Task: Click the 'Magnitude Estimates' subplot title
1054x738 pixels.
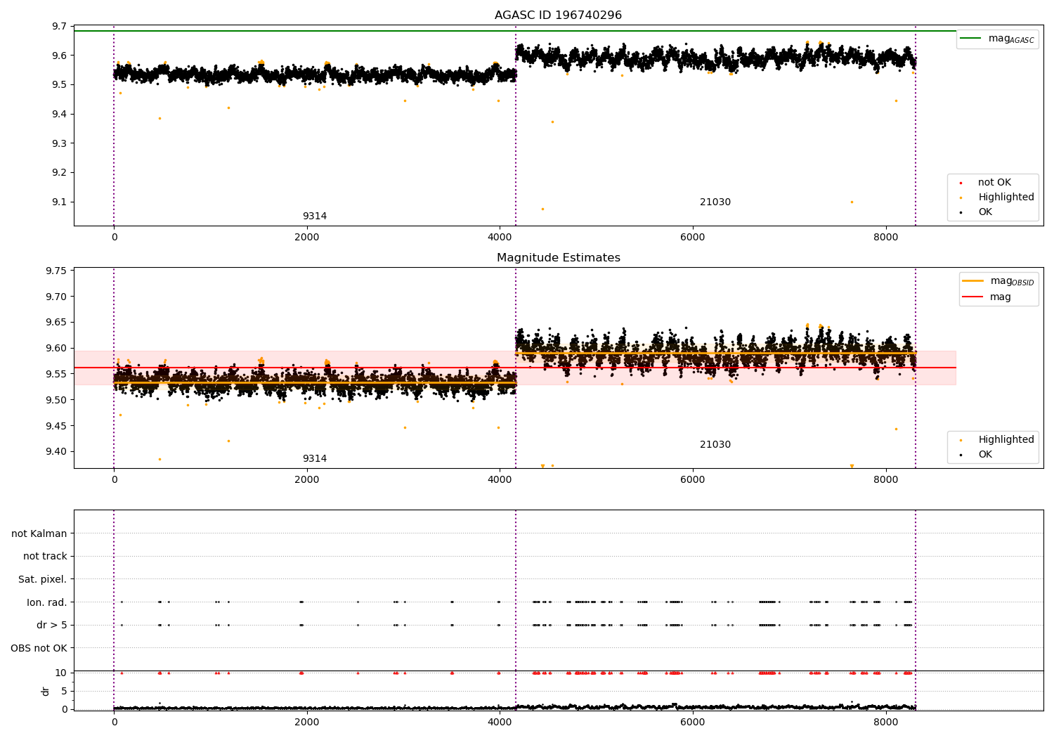Action: [558, 258]
